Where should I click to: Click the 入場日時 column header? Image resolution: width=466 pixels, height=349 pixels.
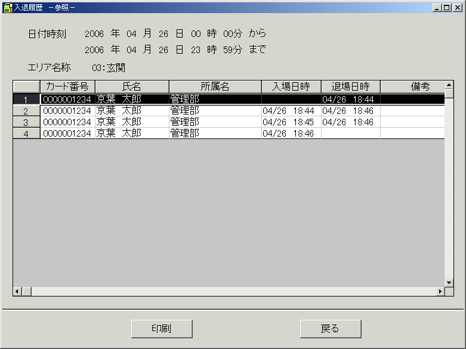point(291,87)
